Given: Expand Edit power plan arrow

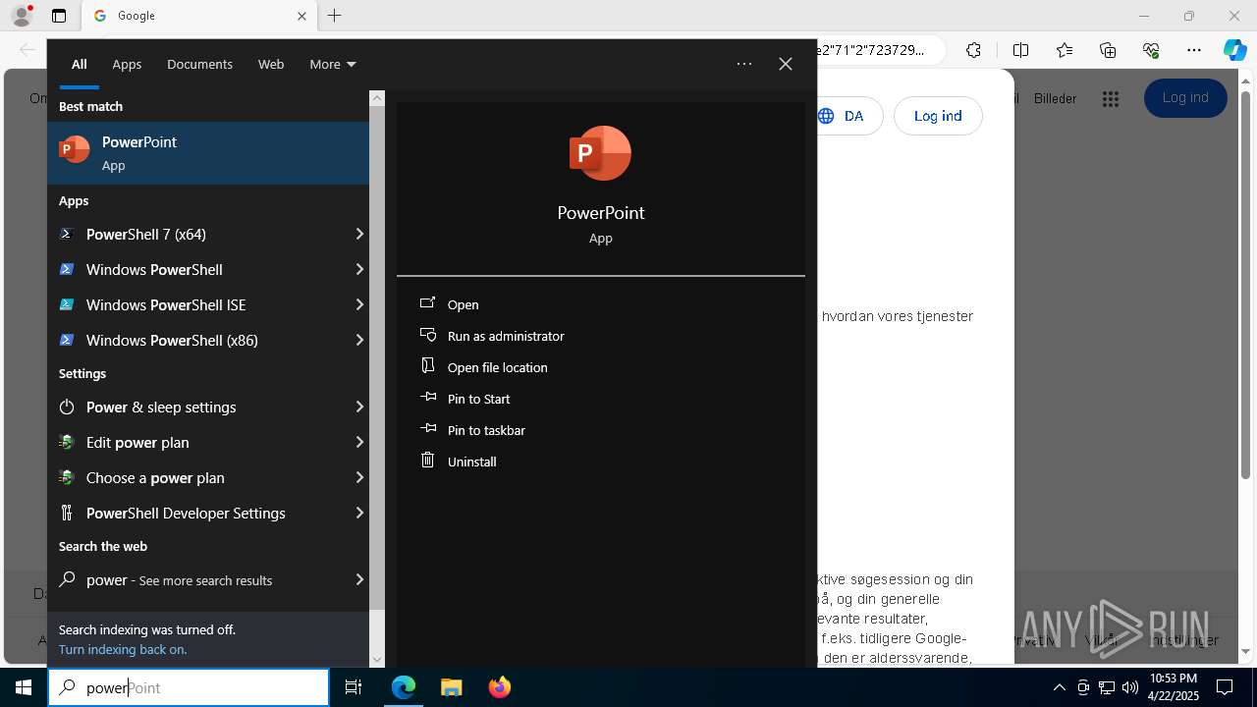Looking at the screenshot, I should (359, 442).
